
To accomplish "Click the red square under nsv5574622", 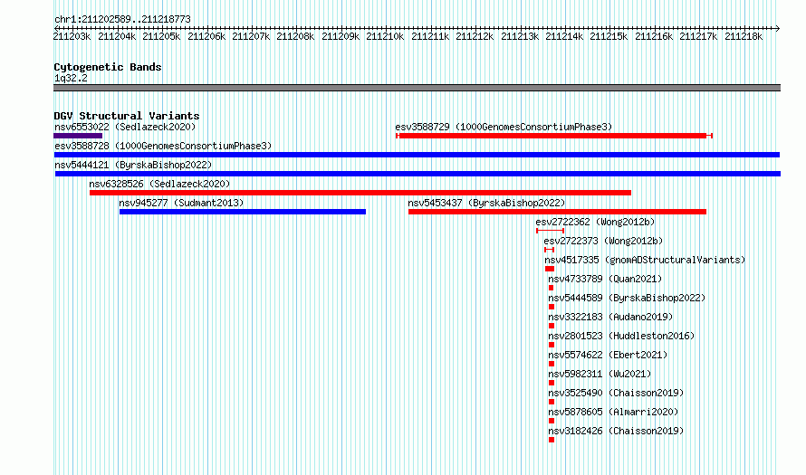I will (x=552, y=364).
